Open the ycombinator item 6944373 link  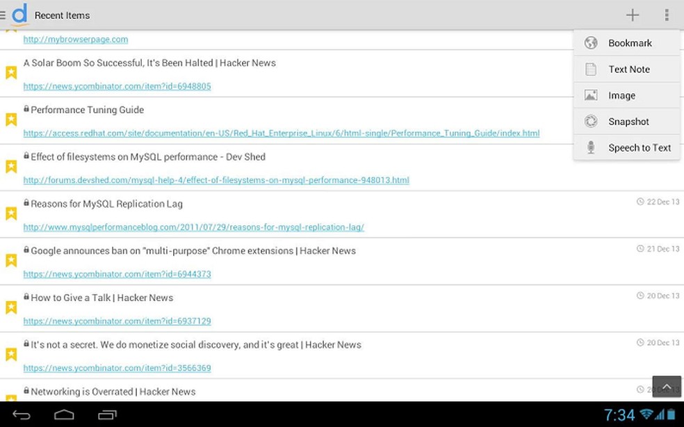[x=117, y=274]
